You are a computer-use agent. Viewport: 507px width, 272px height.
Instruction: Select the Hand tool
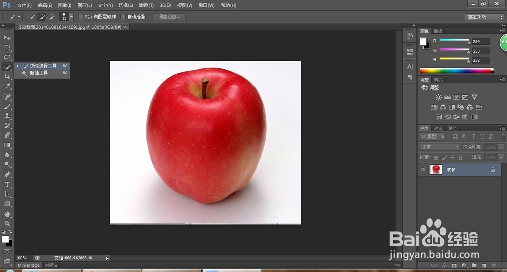[7, 214]
